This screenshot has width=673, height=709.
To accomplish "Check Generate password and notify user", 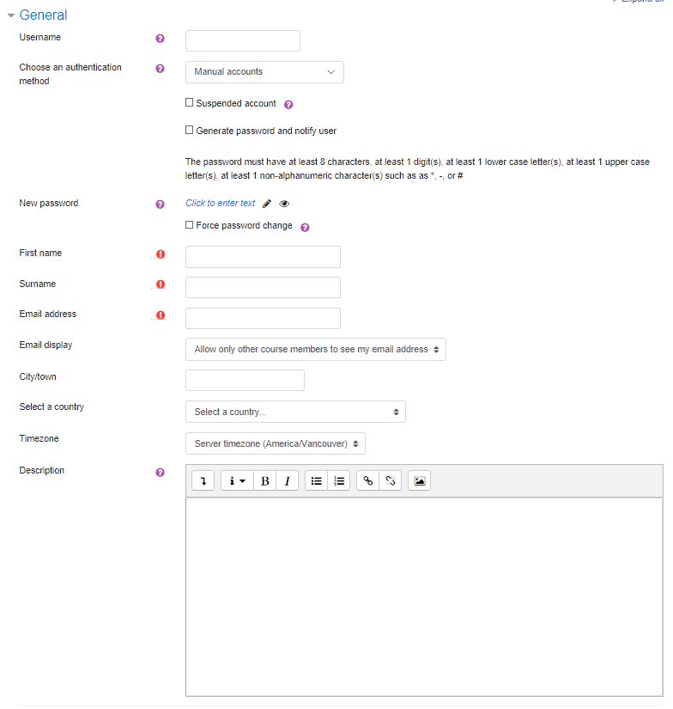I will [189, 130].
